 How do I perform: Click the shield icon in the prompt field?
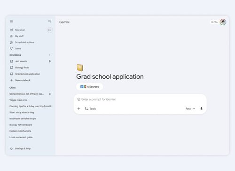78,99
